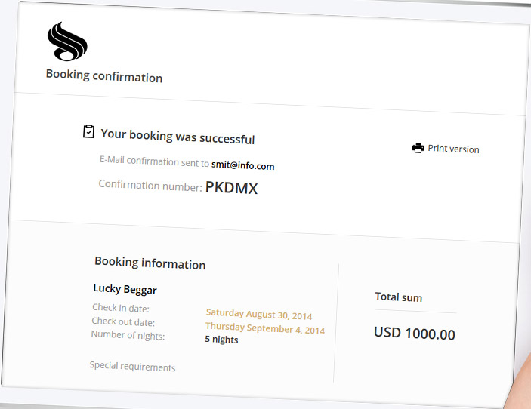Screen dimensions: 531x409
Task: Click the clipboard checkmark success icon
Action: (x=89, y=132)
